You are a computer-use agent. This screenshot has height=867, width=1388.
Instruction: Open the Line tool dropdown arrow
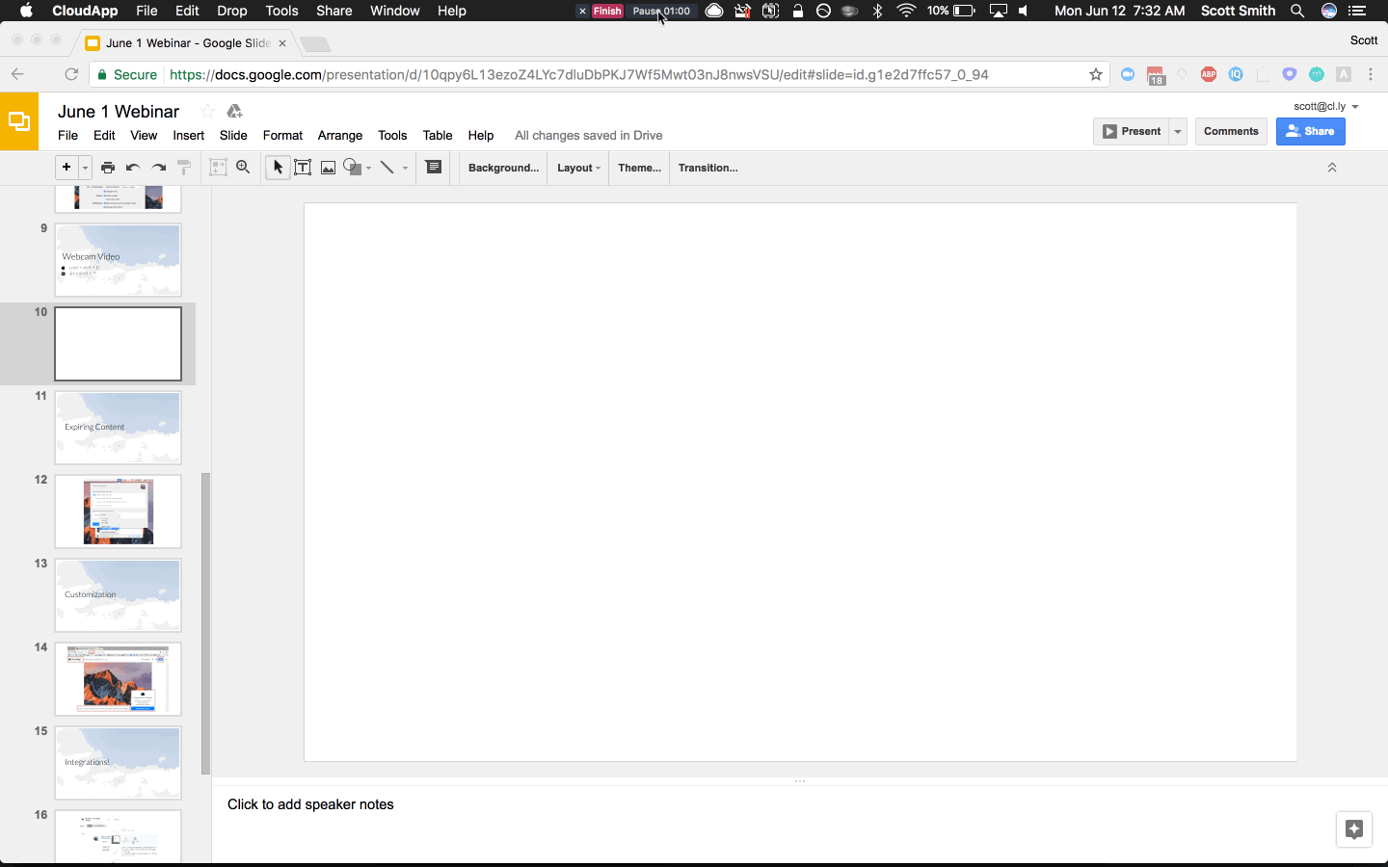(405, 168)
